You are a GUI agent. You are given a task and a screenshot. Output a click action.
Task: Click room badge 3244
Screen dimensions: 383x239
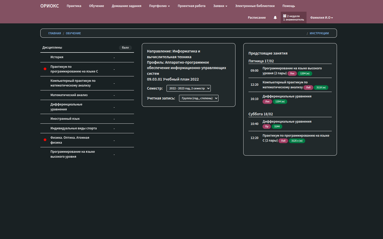coord(277,127)
